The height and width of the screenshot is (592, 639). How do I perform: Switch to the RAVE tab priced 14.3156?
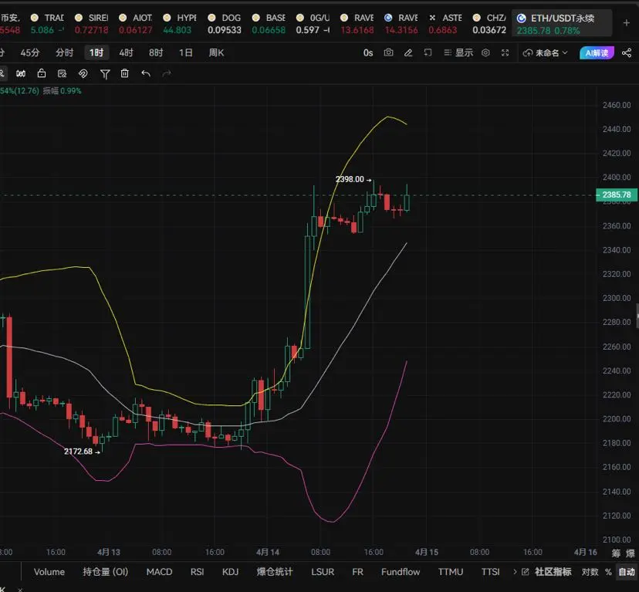pos(401,24)
